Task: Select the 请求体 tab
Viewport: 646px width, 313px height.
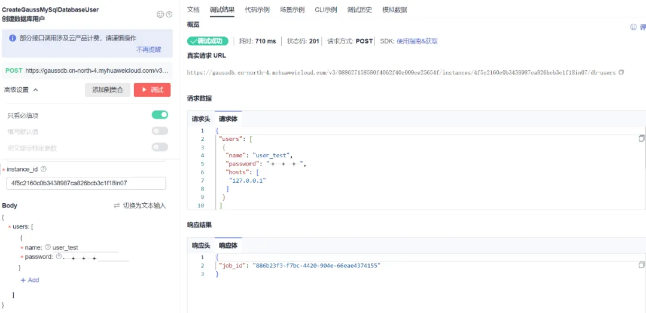Action: click(228, 119)
